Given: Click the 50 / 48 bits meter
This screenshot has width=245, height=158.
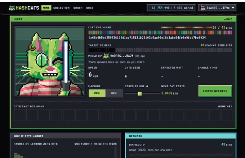Looking at the screenshot, I should (x=196, y=28).
